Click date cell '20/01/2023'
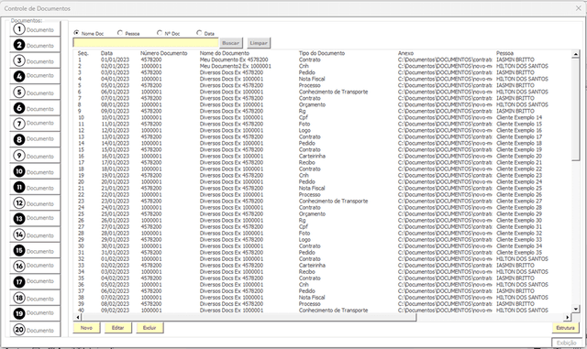 pyautogui.click(x=115, y=181)
